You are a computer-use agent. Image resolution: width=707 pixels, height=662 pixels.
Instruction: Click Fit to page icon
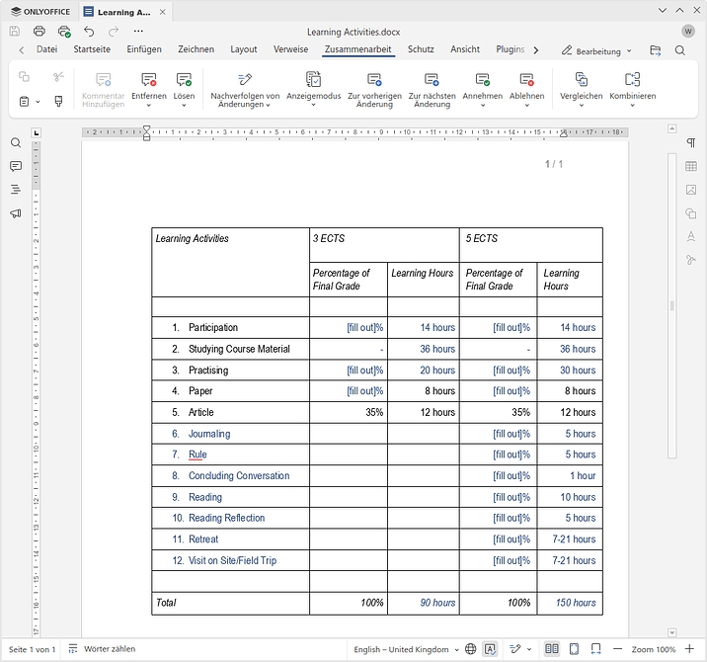point(574,649)
